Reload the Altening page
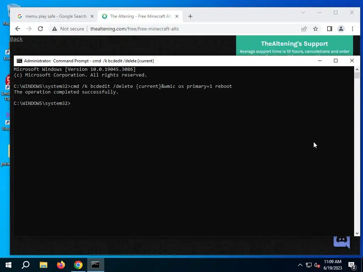The width and height of the screenshot is (363, 272). 40,29
